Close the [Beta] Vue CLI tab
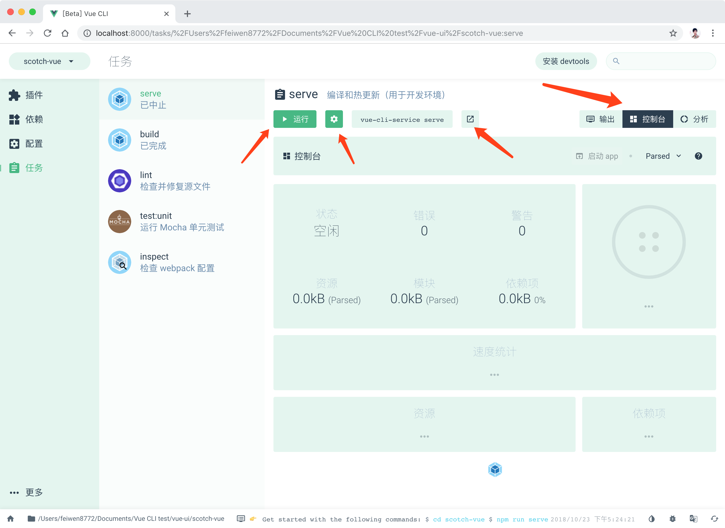This screenshot has height=528, width=725. click(166, 14)
